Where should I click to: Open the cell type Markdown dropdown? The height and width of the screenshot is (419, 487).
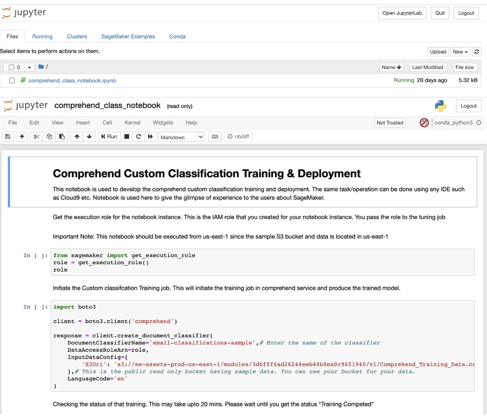(181, 137)
